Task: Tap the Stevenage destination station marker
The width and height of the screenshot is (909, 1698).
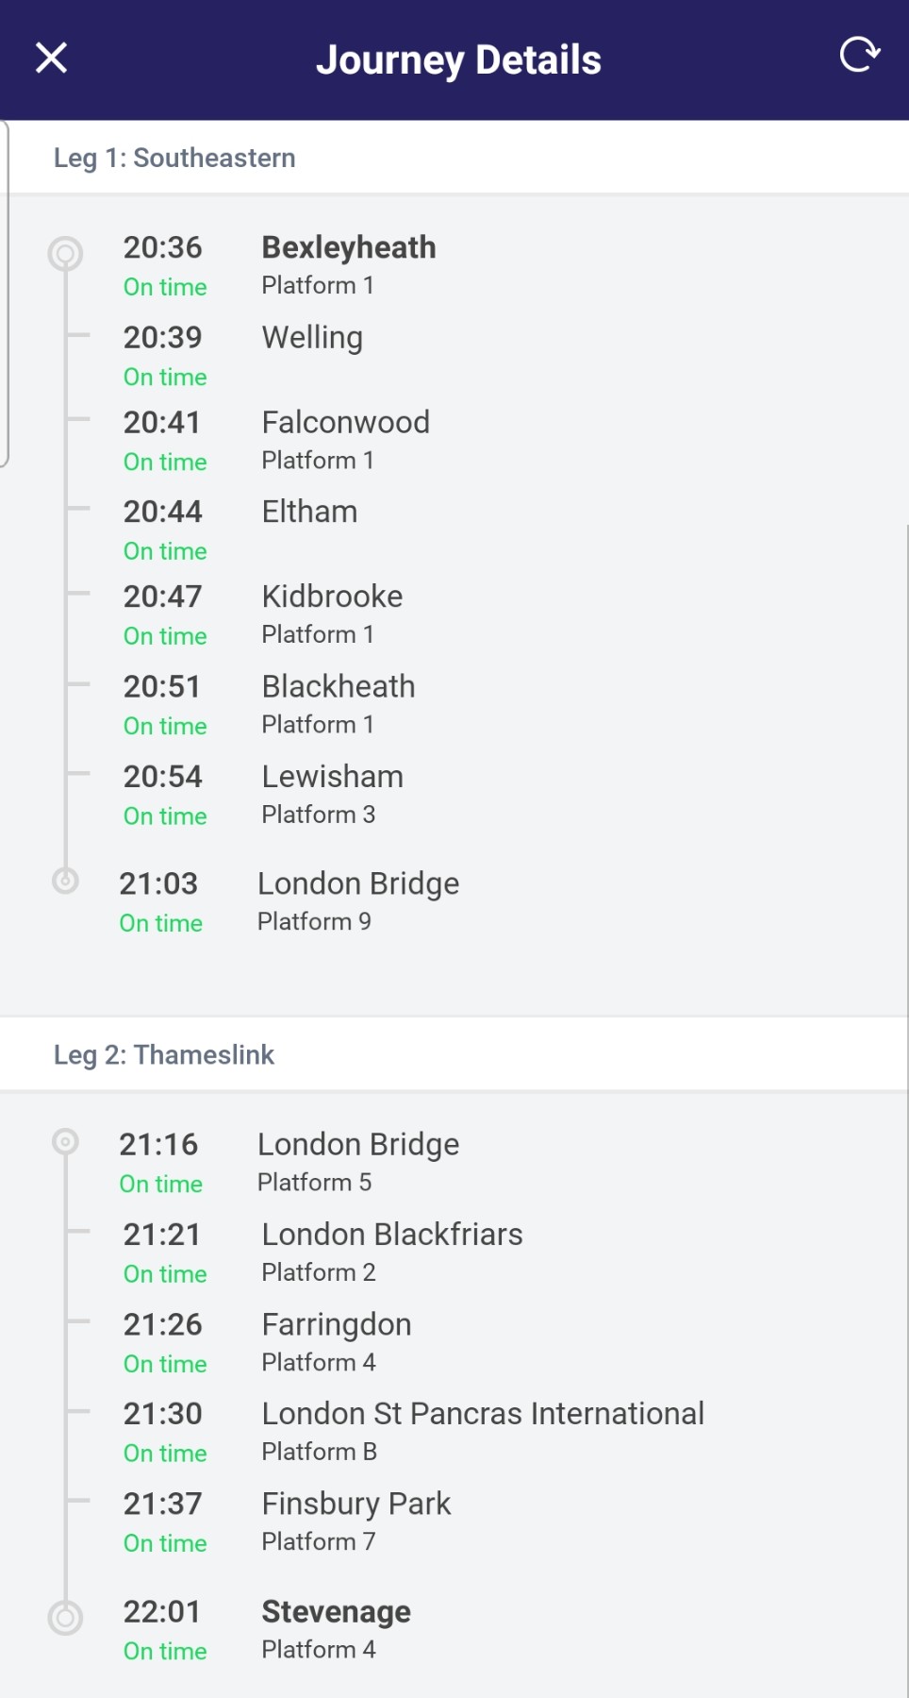Action: [66, 1618]
